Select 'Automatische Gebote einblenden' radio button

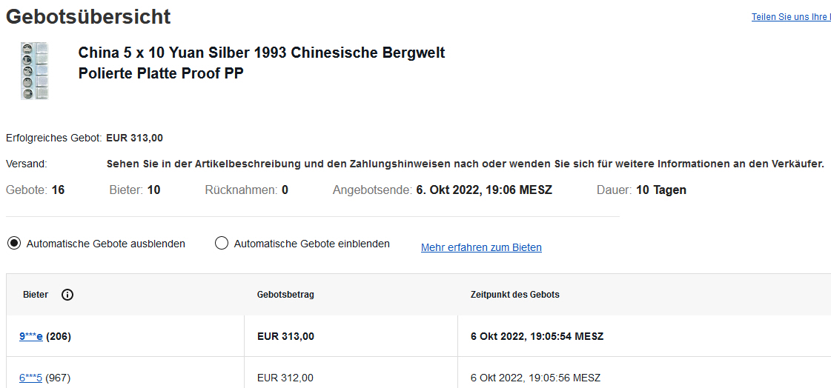click(x=221, y=244)
